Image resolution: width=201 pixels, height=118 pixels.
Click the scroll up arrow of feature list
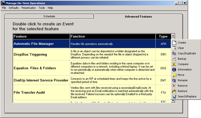(173, 36)
